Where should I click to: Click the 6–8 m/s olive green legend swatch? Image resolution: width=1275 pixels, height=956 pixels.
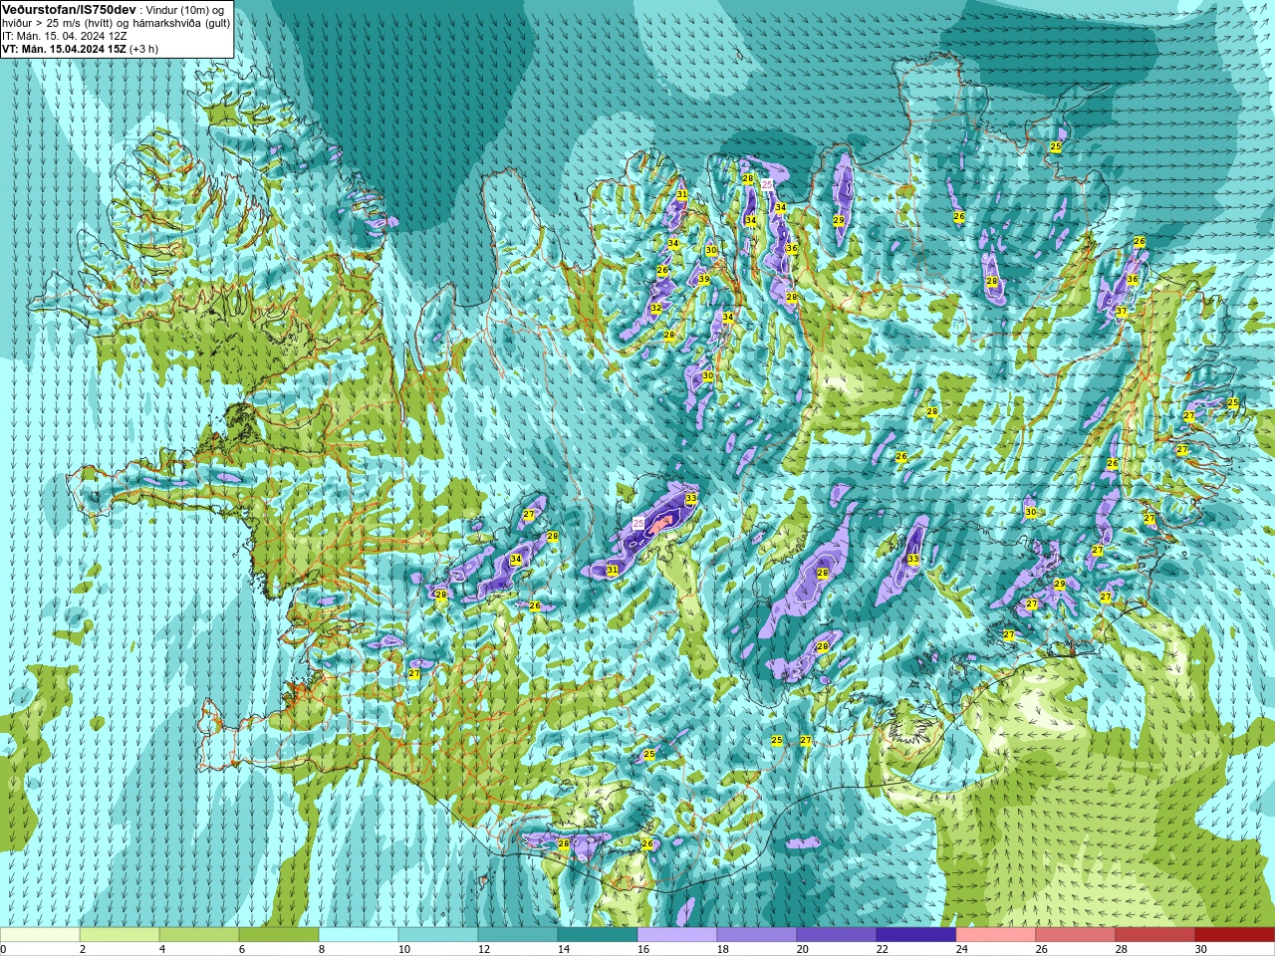pyautogui.click(x=279, y=935)
